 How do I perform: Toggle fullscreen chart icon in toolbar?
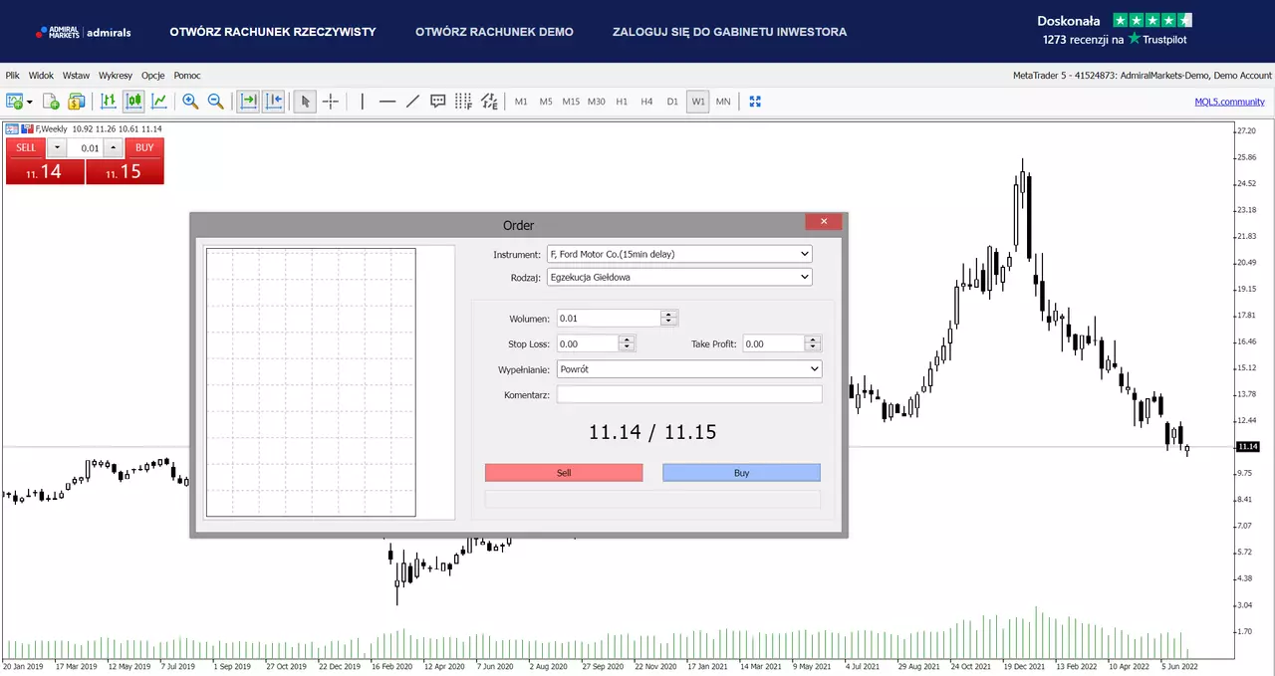[755, 102]
